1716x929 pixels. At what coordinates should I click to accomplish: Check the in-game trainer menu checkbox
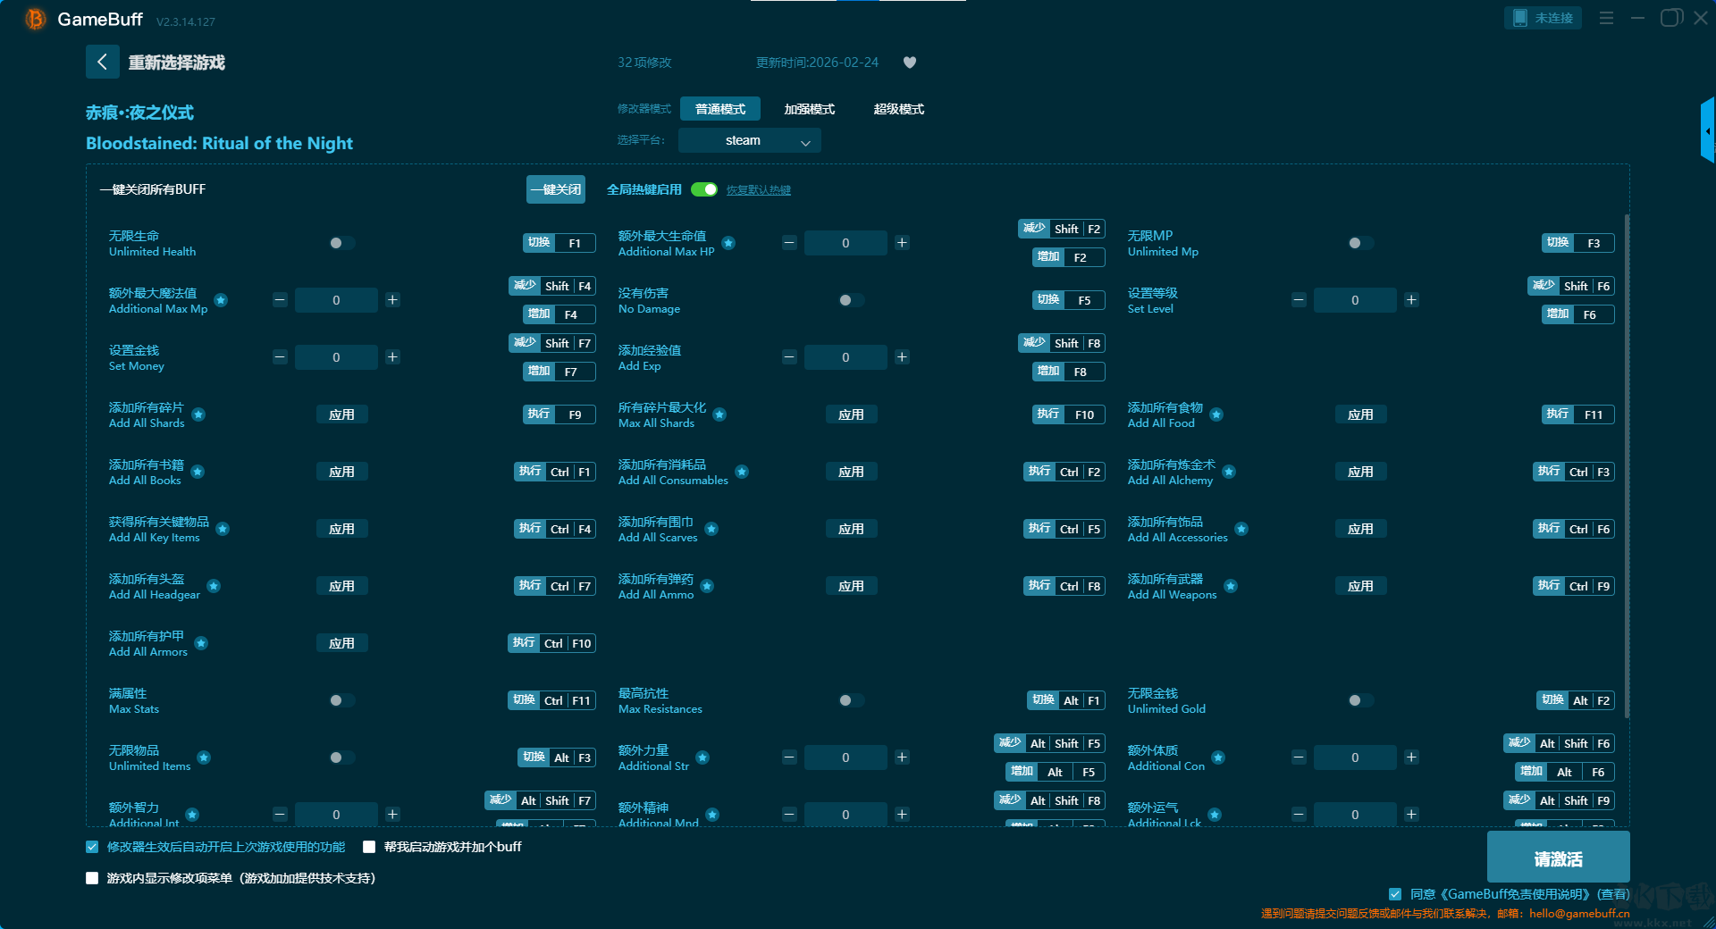click(x=92, y=878)
